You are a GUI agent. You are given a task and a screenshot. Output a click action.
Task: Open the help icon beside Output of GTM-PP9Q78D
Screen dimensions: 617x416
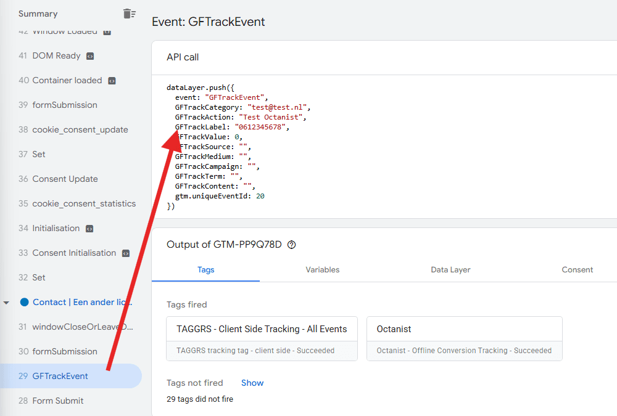pos(292,245)
